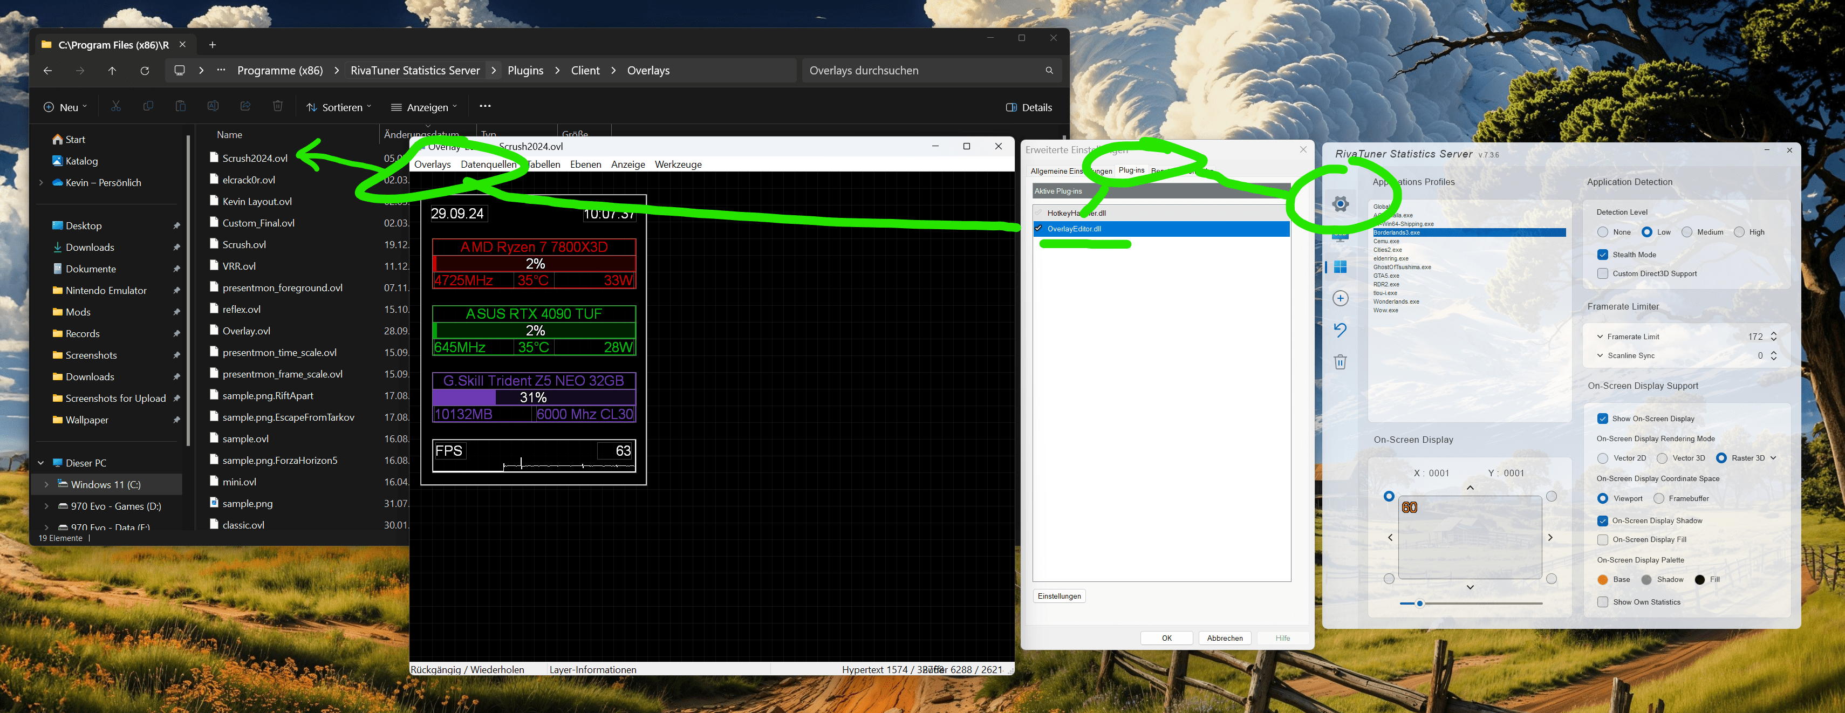The width and height of the screenshot is (1845, 713).
Task: Expand the Raster 3D dropdown arrow
Action: 1773,458
